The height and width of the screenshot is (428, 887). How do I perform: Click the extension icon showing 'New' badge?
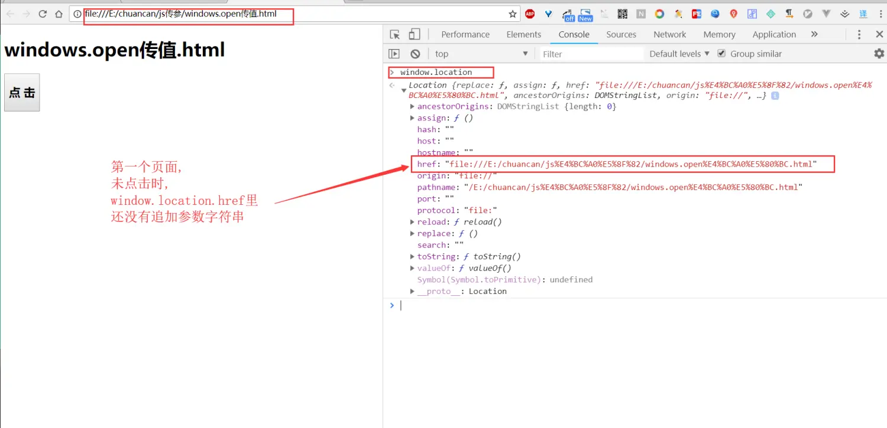(x=585, y=15)
